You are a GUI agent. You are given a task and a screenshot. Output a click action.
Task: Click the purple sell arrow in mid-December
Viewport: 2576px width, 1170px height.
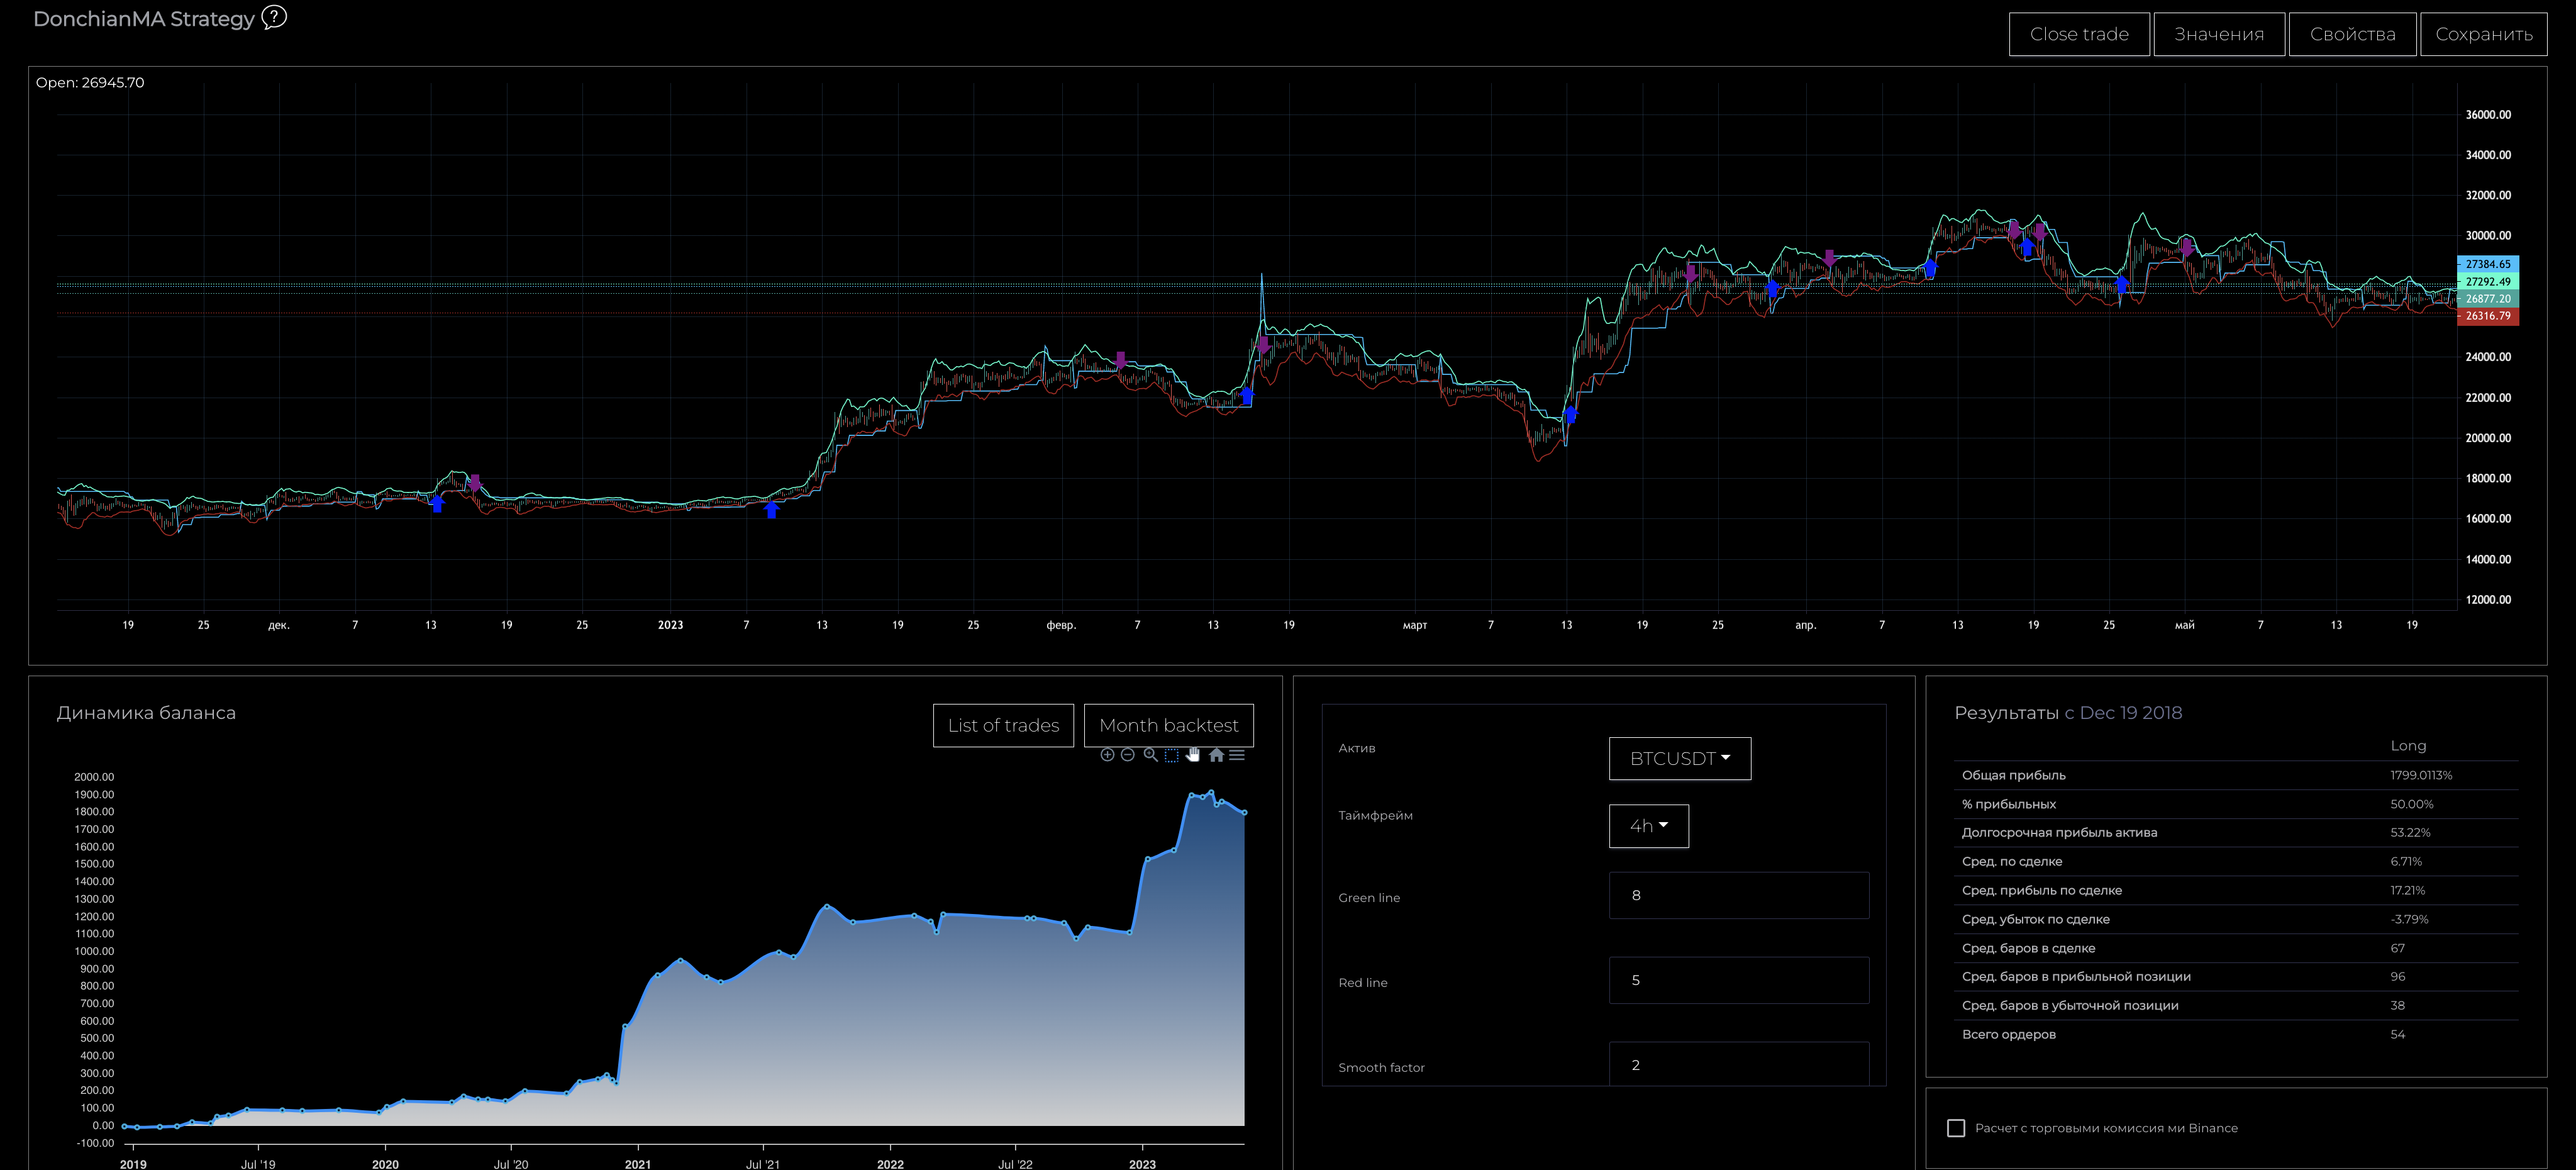(x=475, y=483)
